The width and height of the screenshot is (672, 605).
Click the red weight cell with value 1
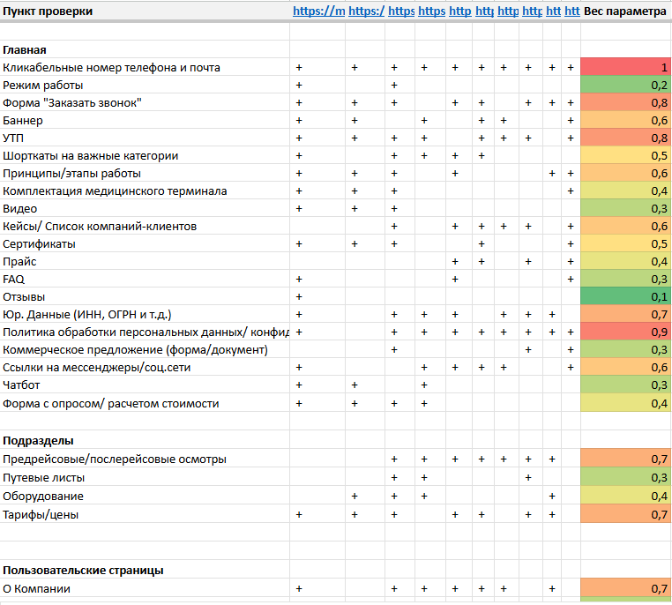[626, 67]
